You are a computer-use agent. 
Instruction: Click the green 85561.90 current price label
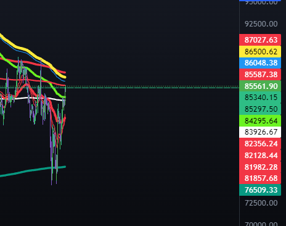point(260,86)
